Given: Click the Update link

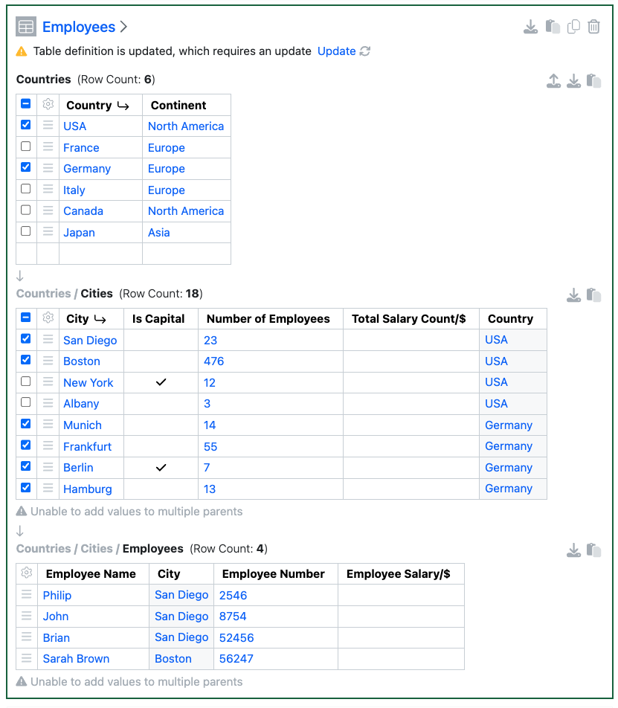Looking at the screenshot, I should 336,51.
